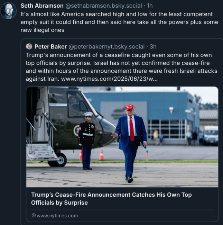Open Peter Baker display name

50,47
